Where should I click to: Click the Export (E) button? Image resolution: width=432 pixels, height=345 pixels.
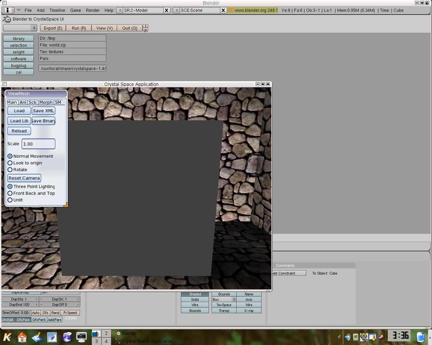click(x=53, y=28)
